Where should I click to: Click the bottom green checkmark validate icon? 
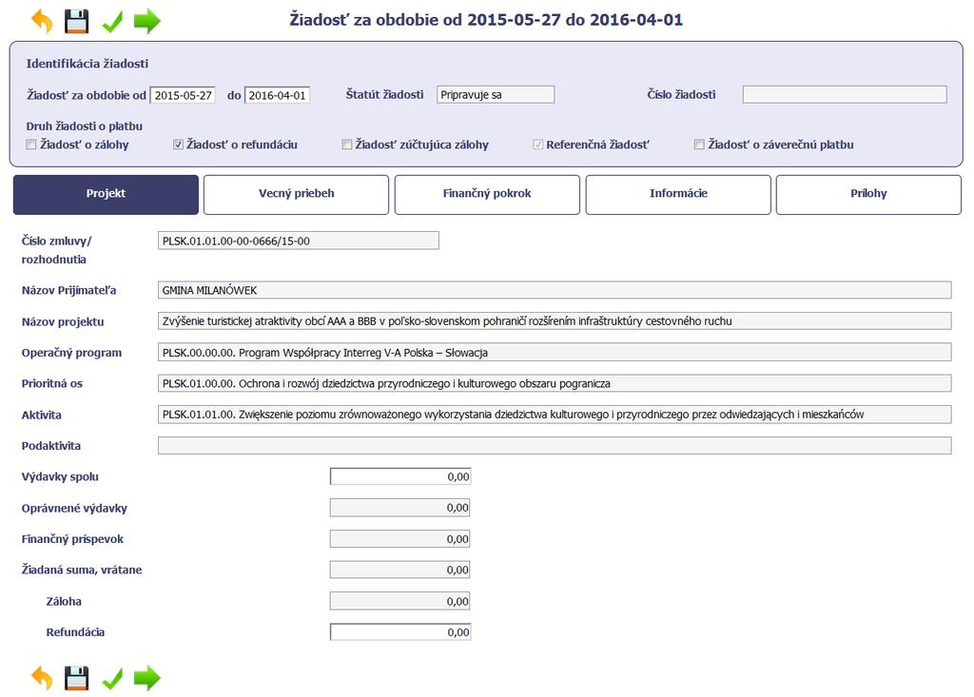click(x=112, y=679)
